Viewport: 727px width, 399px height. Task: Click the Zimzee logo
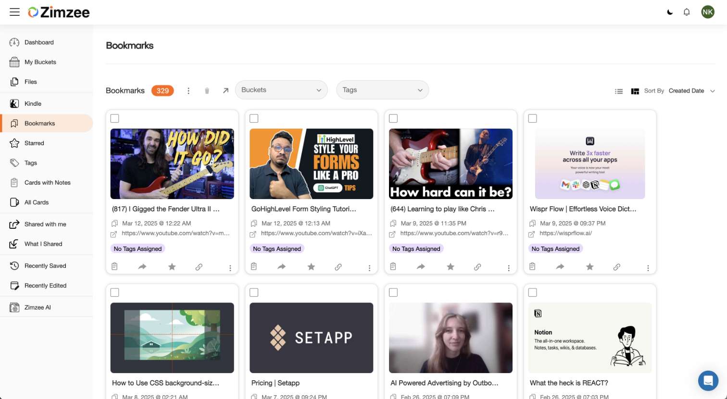pyautogui.click(x=59, y=12)
